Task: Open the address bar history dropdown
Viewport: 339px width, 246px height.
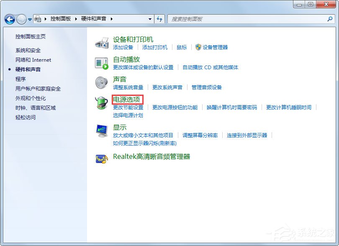Action: pos(149,19)
